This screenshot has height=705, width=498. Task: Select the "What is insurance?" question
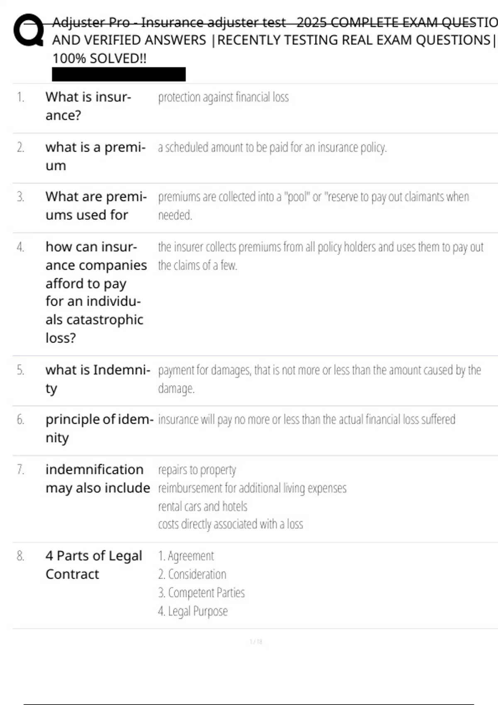(x=88, y=106)
